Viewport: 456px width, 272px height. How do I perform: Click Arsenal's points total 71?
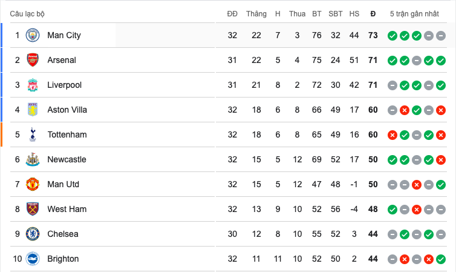point(373,60)
